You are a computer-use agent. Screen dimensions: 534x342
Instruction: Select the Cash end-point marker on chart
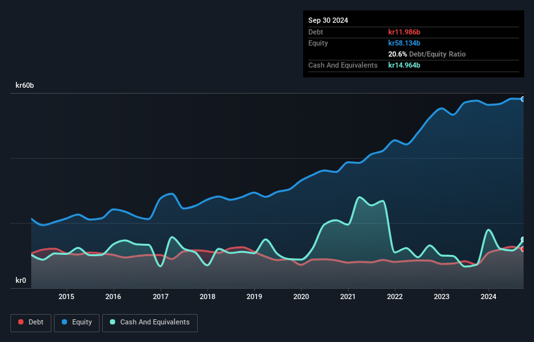(523, 239)
